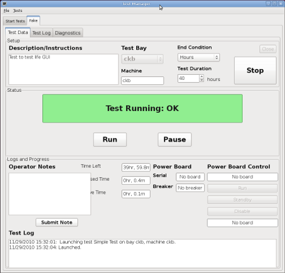The width and height of the screenshot is (285, 273).
Task: Increase Test Duration with up arrow
Action: pos(202,76)
